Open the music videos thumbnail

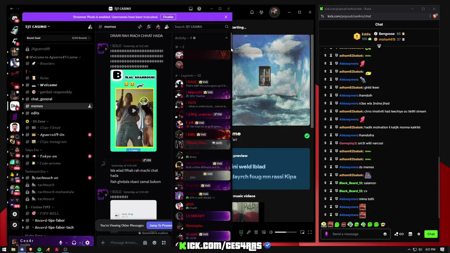point(245,212)
